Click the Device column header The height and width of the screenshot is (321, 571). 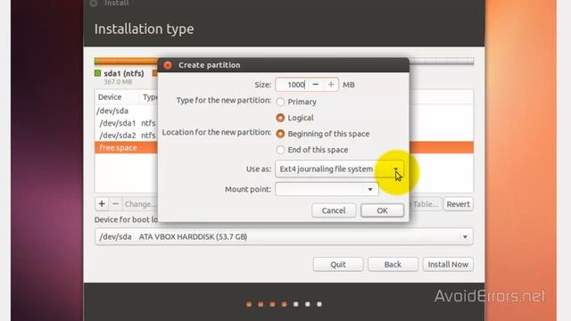(x=110, y=97)
